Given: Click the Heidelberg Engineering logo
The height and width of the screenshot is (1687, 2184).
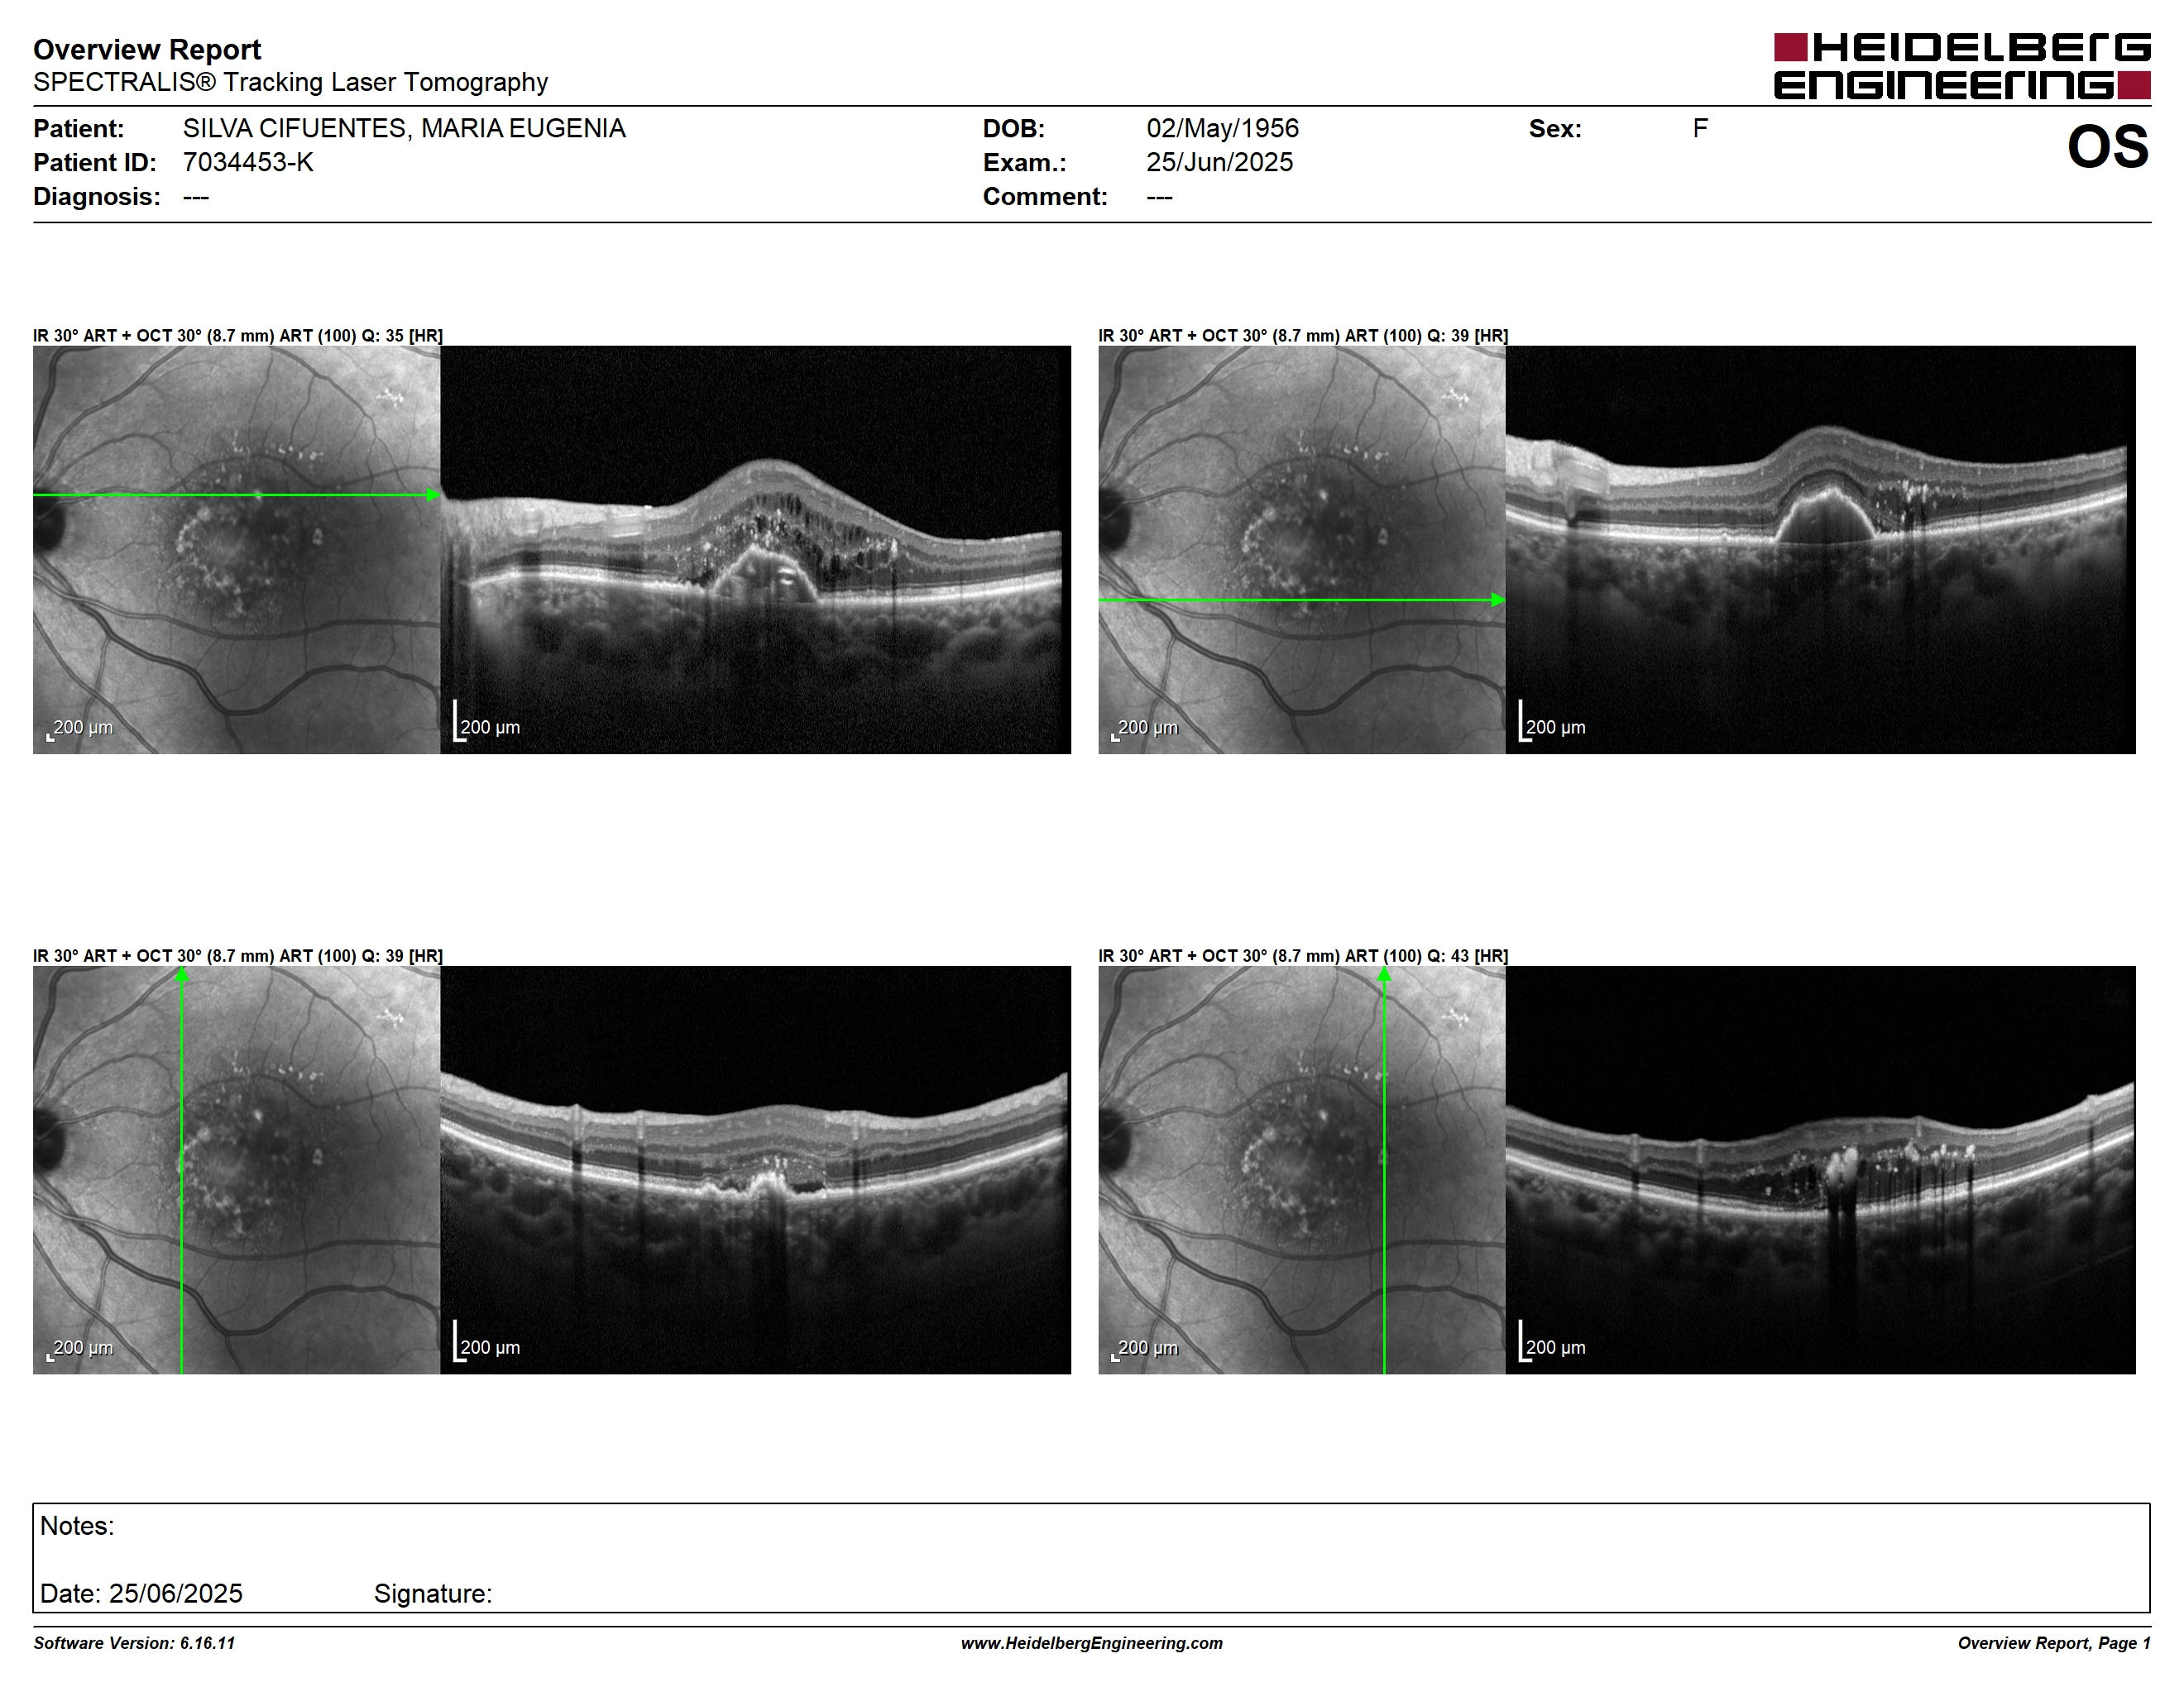Looking at the screenshot, I should (x=1962, y=66).
